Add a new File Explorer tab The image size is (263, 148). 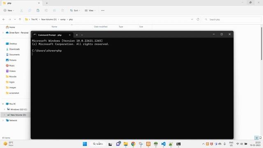(47, 3)
